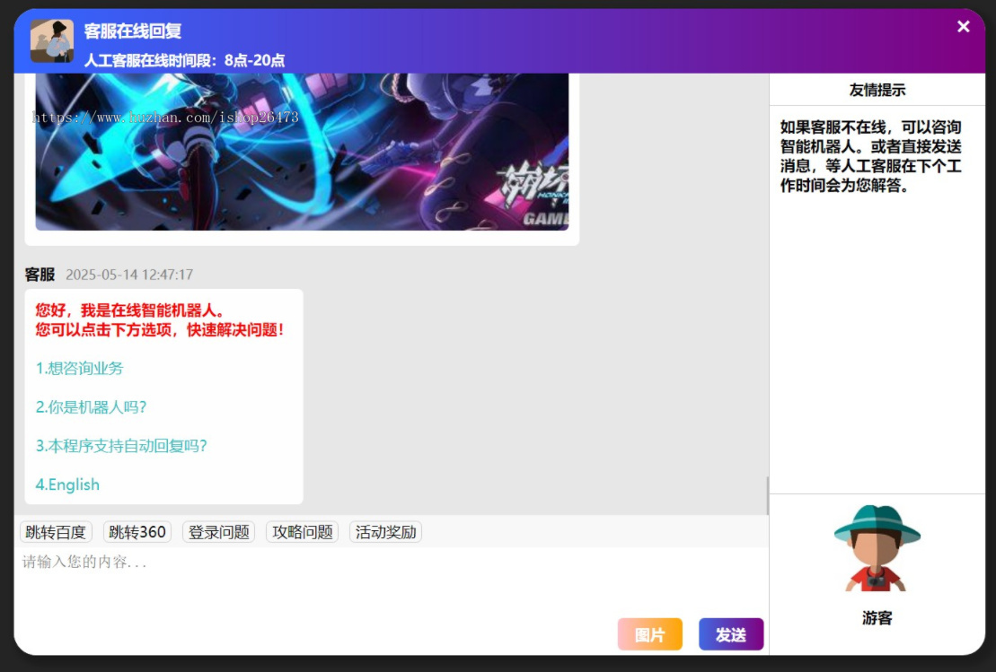The image size is (996, 672).
Task: Select option 3.本程序支持自动回复吗?
Action: click(x=121, y=446)
